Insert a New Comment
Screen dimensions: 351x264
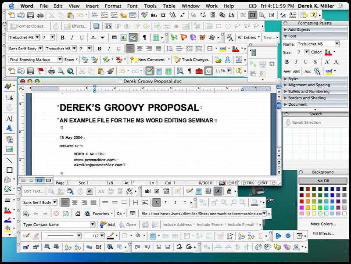tap(150, 59)
